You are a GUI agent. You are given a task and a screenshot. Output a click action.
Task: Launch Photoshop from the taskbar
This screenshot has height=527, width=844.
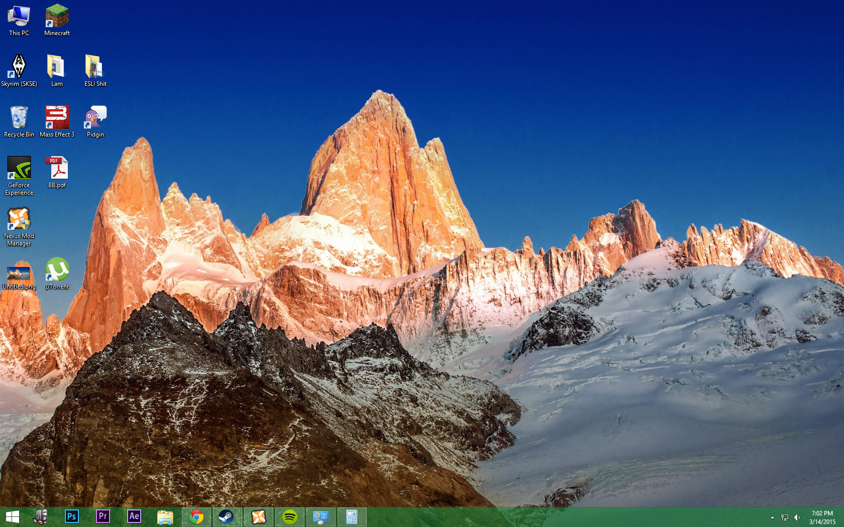click(x=72, y=517)
